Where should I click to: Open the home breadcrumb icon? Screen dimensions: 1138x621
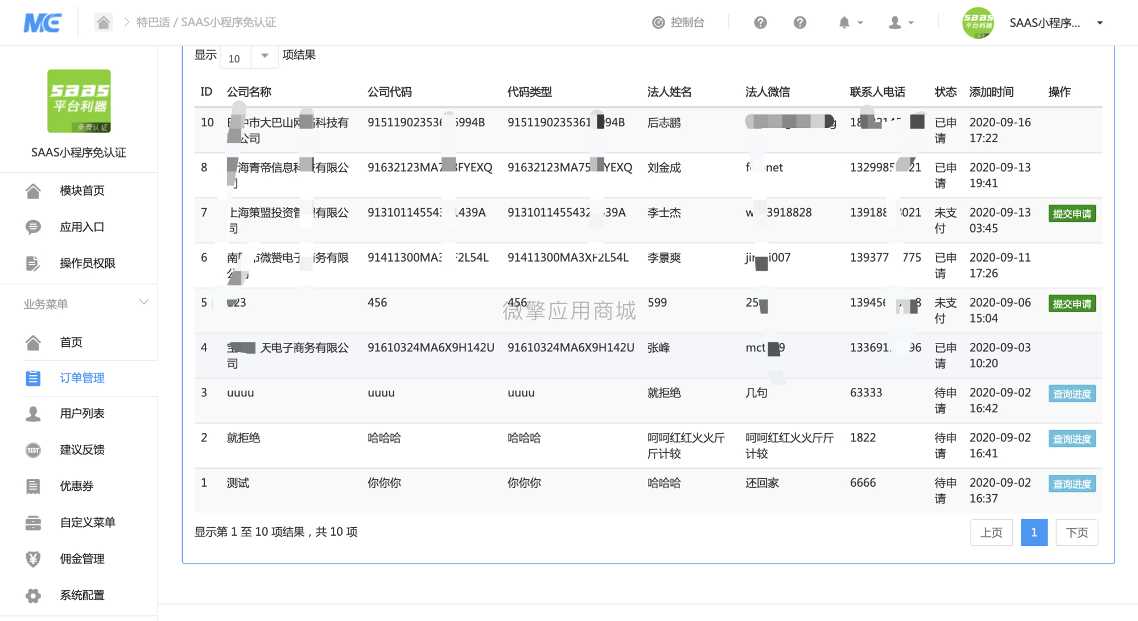coord(103,22)
